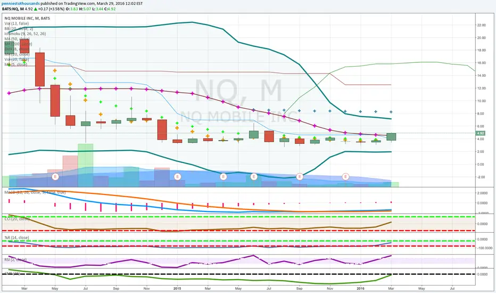The height and width of the screenshot is (293, 496).
Task: Click the 22.00 price axis label
Action: click(x=481, y=25)
